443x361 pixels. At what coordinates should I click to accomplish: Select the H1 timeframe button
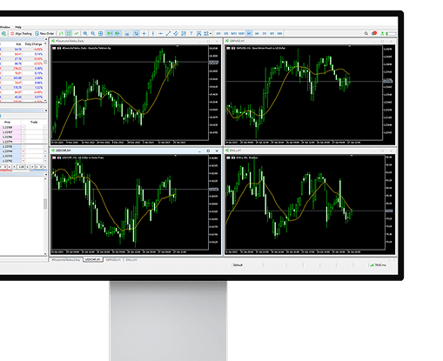pos(249,33)
